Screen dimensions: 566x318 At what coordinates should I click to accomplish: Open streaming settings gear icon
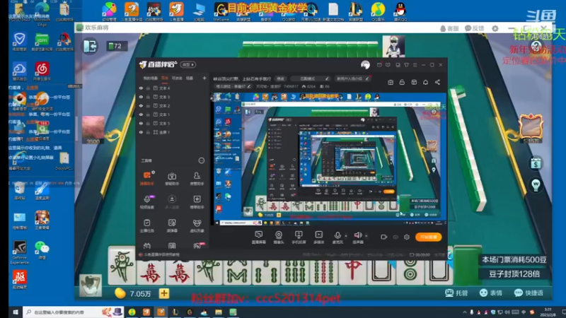click(x=407, y=237)
